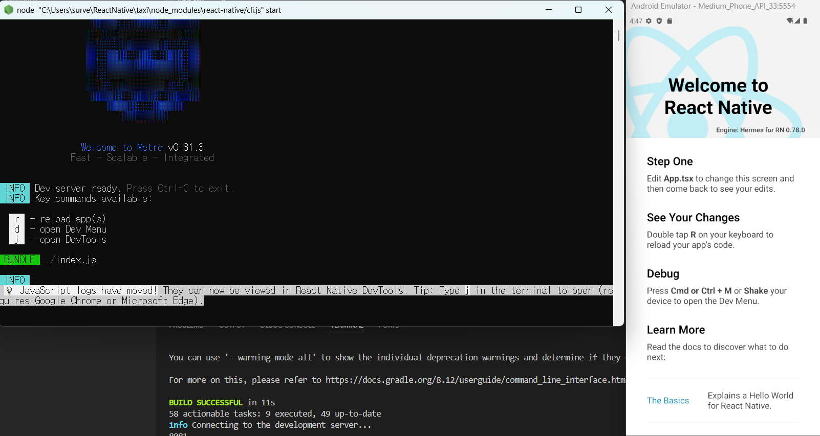Click 'Engine: Hermes for RN 0.78.0' text
Image resolution: width=820 pixels, height=436 pixels.
760,130
